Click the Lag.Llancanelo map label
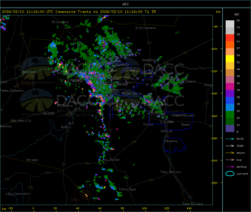Image resolution: width=251 pixels, height=212 pixels. (18, 194)
